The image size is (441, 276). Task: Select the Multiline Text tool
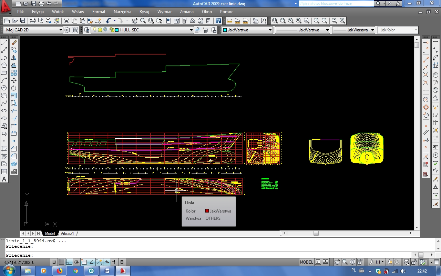(4, 179)
